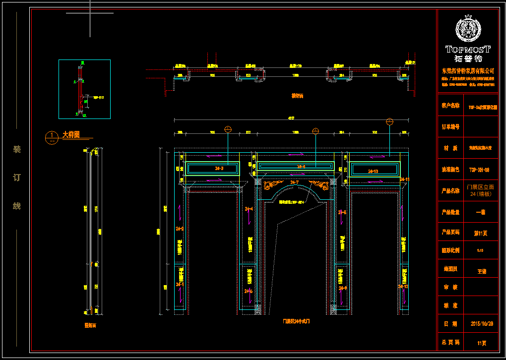Screen dimensions: 506x360
Task: Click product name 门展区立面24 cell
Action: [480, 190]
